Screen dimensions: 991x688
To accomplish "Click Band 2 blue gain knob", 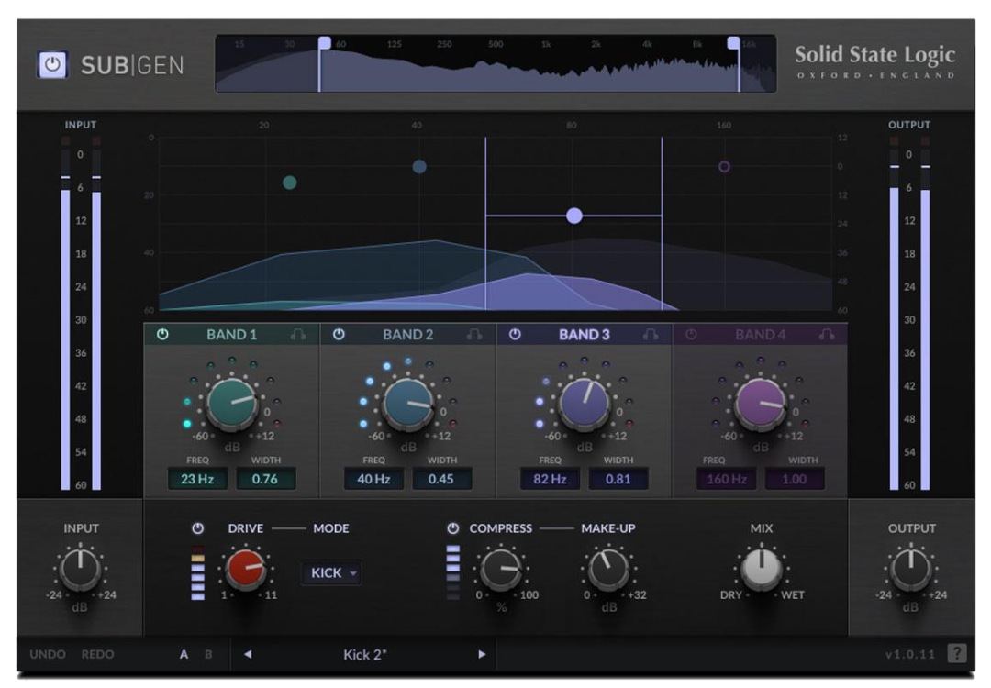I will (x=408, y=403).
